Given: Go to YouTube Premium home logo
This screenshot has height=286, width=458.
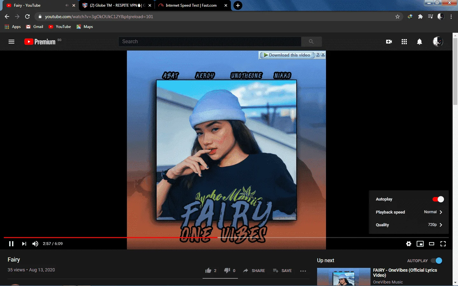Looking at the screenshot, I should pos(40,42).
